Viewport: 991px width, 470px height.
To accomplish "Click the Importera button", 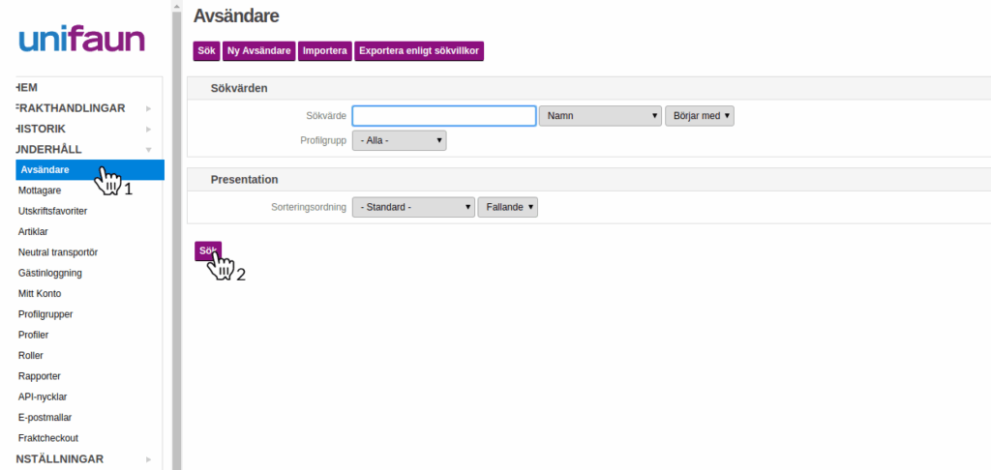I will point(324,50).
